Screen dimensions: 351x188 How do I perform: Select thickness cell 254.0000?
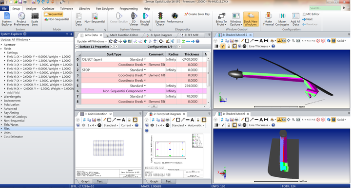[x=192, y=85]
